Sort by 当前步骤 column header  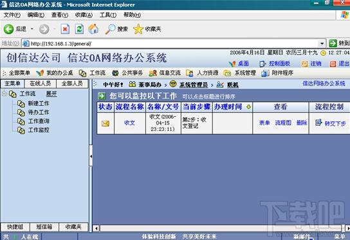(x=197, y=107)
